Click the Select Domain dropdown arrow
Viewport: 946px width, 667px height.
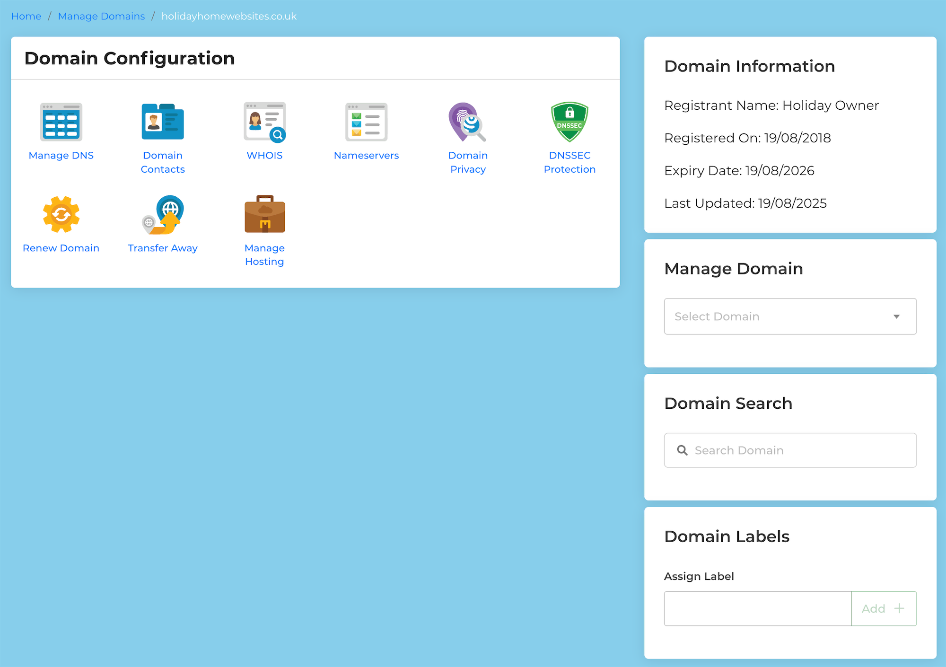(896, 316)
